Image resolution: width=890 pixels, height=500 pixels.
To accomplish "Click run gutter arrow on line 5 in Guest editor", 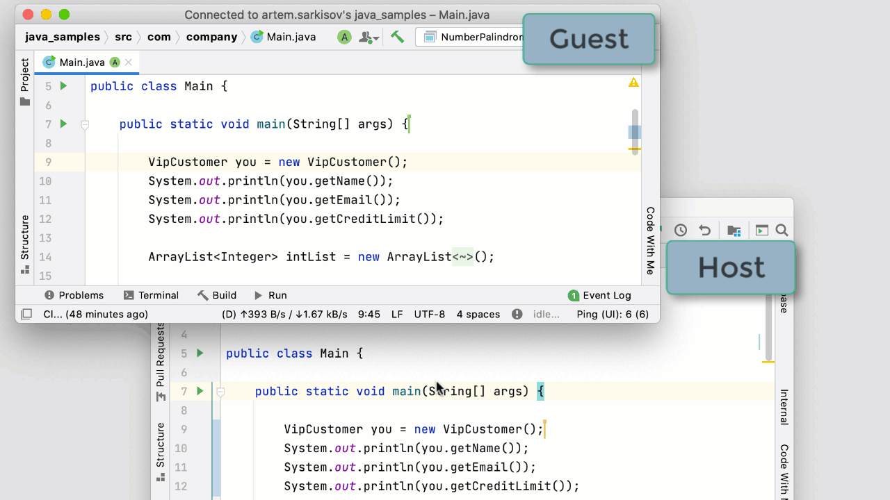I will coord(63,86).
